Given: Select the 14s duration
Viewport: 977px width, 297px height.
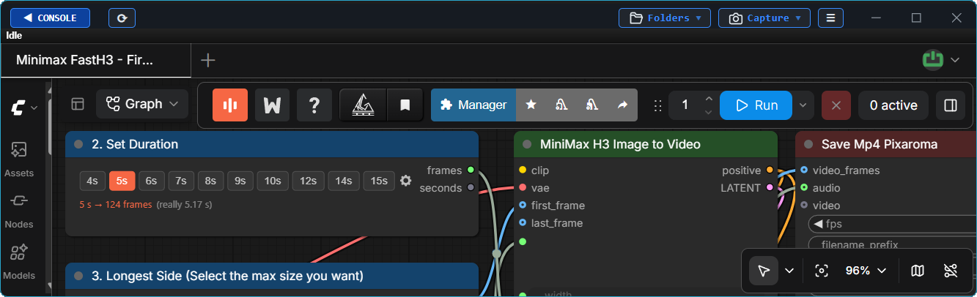Looking at the screenshot, I should pos(344,181).
